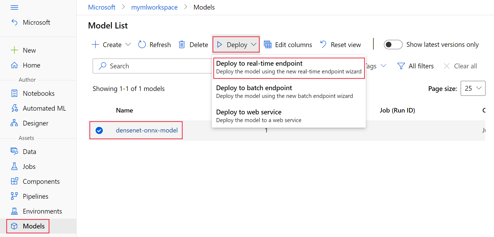
Task: Open the Pipelines page
Action: pos(35,196)
